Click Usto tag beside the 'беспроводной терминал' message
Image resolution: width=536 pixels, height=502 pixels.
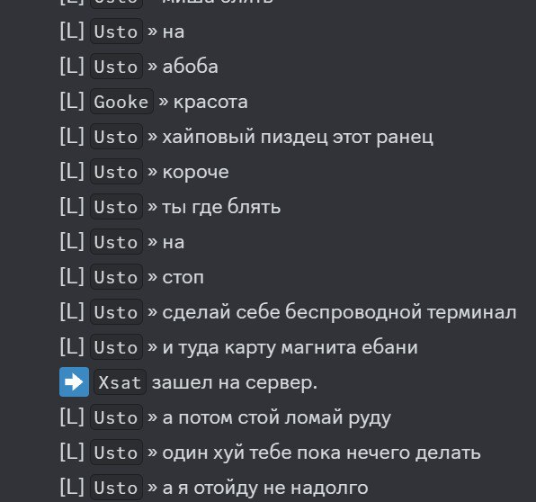(116, 312)
